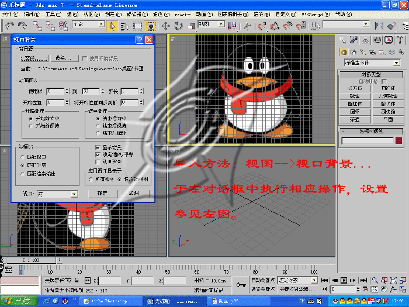The image size is (409, 307).
Task: Open the Modify panel tab icon
Action: click(354, 40)
